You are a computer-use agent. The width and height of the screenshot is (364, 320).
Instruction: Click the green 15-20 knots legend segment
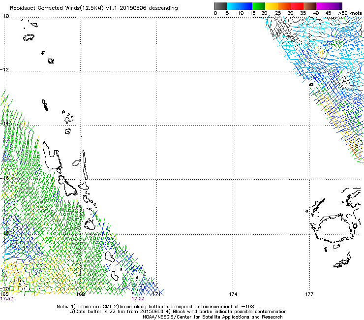pyautogui.click(x=259, y=6)
